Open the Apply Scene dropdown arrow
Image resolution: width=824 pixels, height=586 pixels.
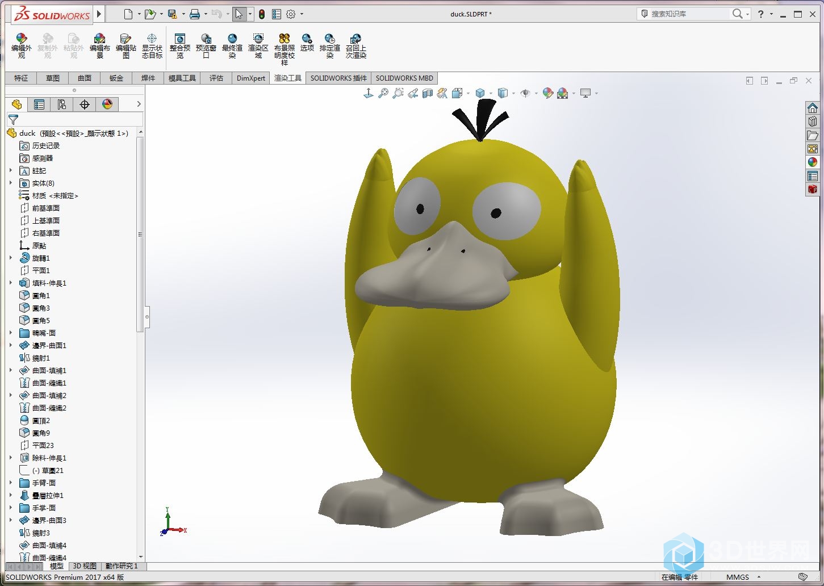point(574,94)
